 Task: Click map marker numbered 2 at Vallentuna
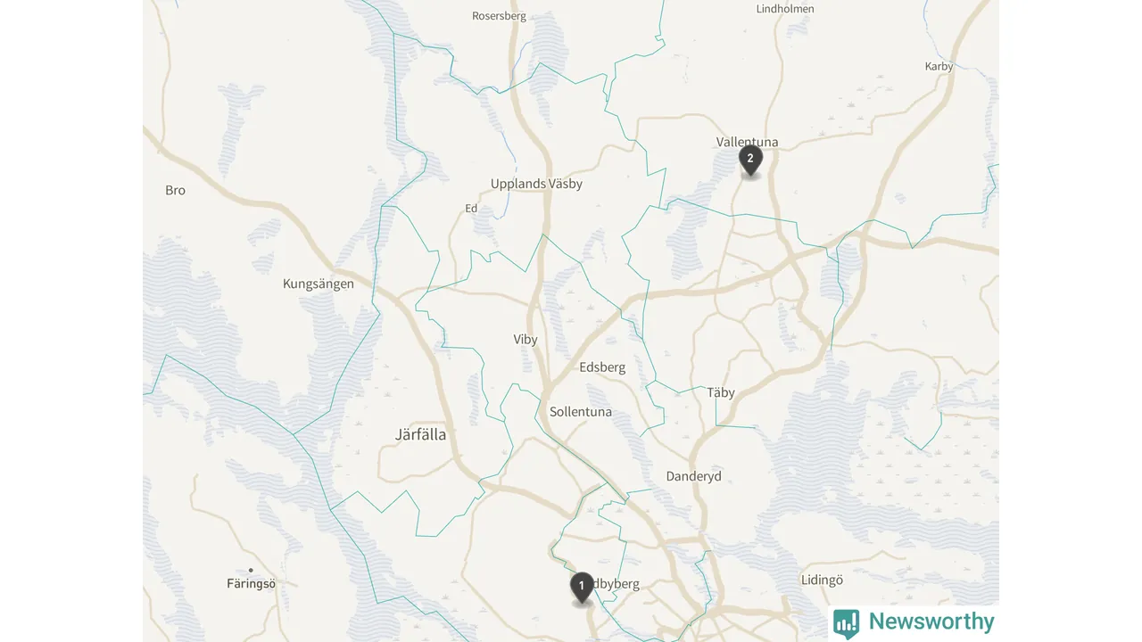tap(750, 161)
